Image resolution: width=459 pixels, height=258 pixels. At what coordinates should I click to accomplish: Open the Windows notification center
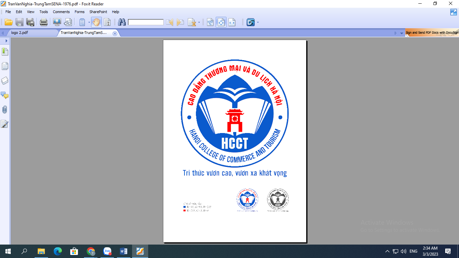[x=448, y=251]
